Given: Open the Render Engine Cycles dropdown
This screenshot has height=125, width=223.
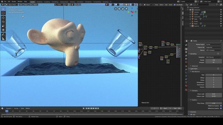Looking at the screenshot, I should [214, 44].
